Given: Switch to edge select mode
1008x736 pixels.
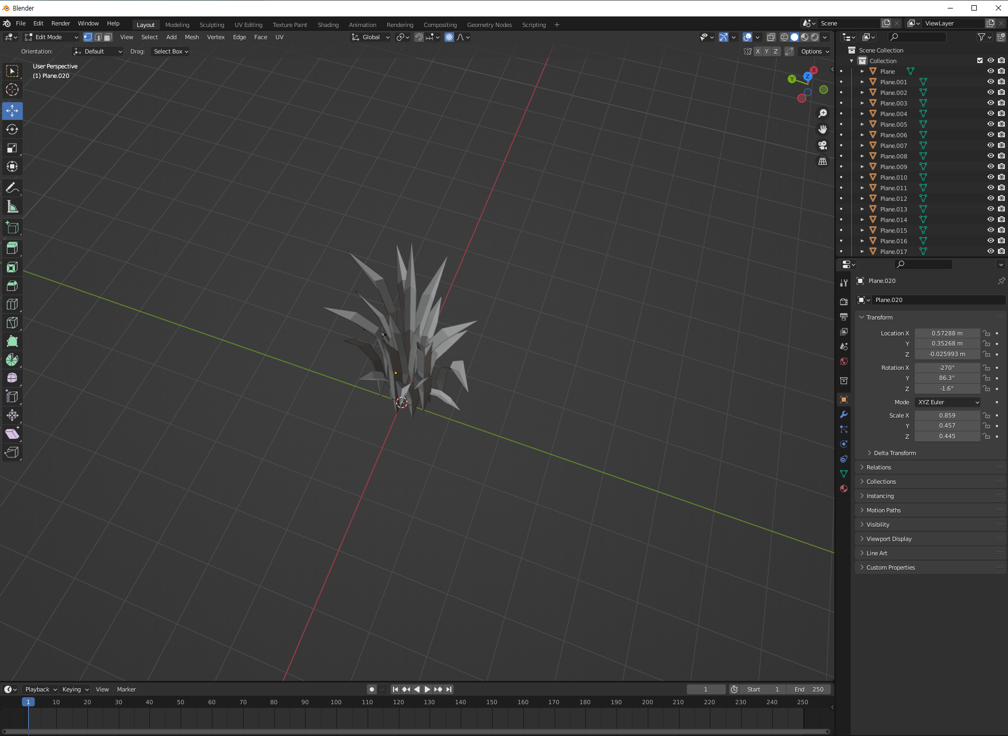Looking at the screenshot, I should click(x=98, y=37).
